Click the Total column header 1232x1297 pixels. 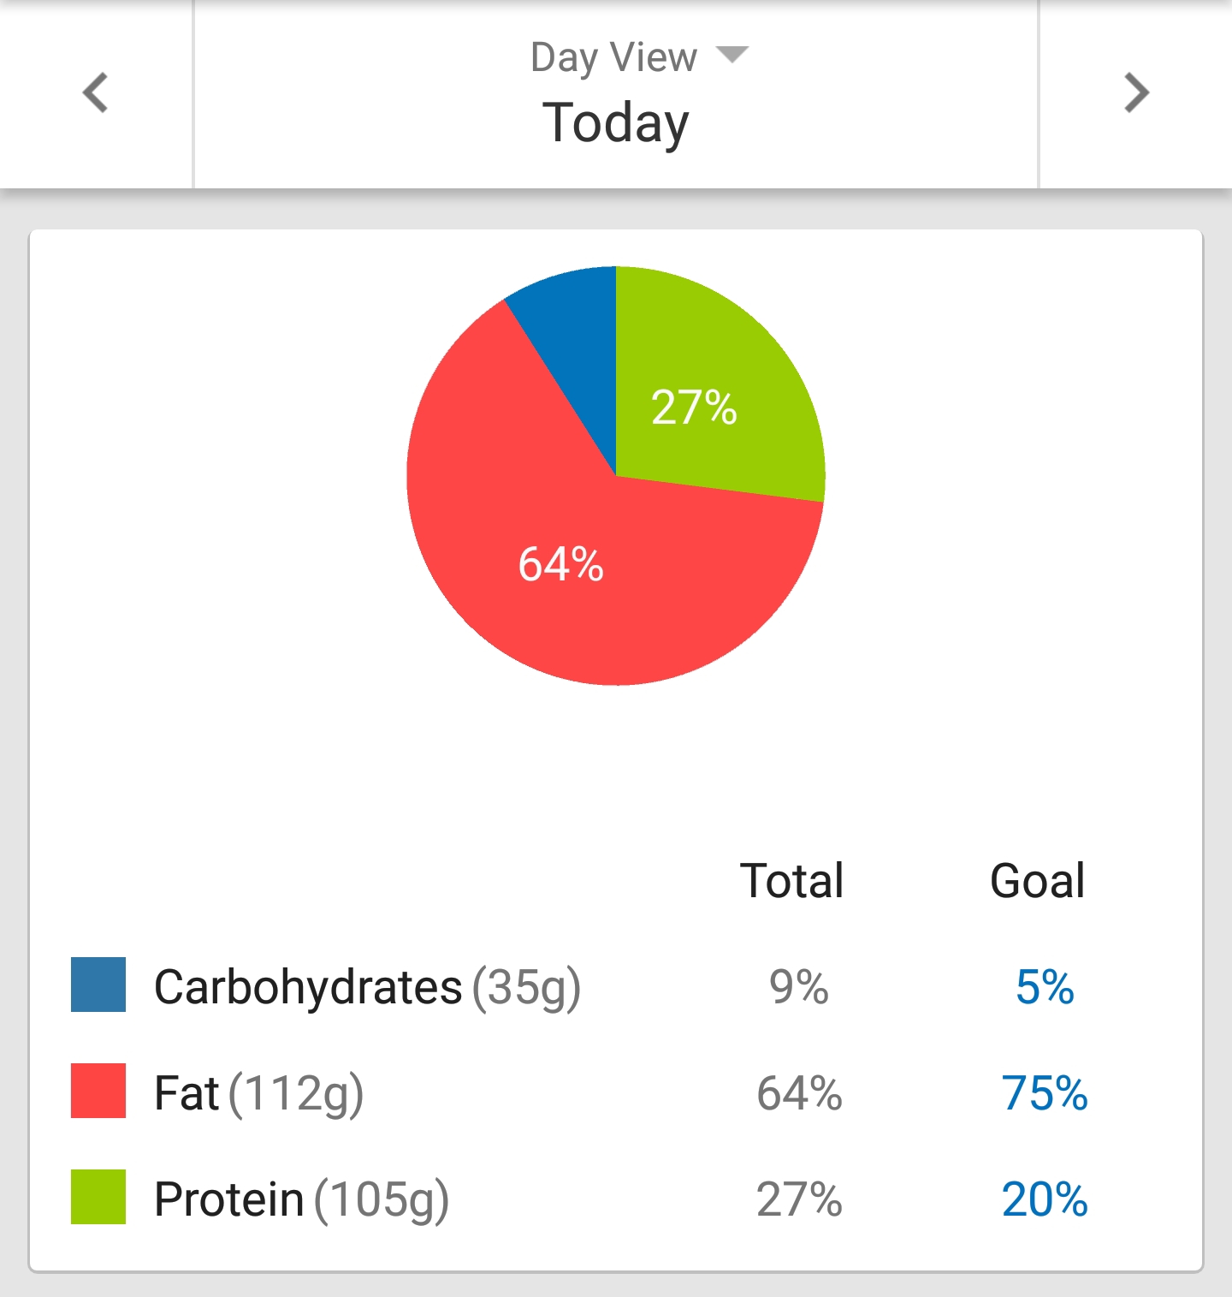pos(792,881)
